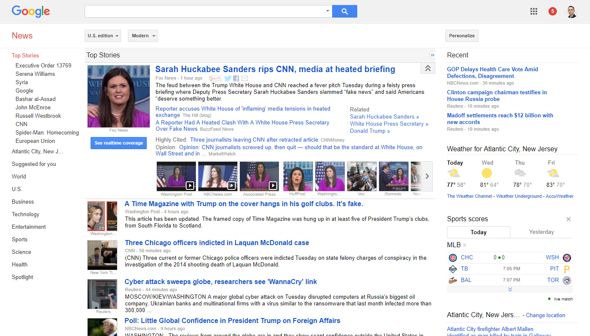Click the Personalize button
The height and width of the screenshot is (336, 590).
click(462, 36)
